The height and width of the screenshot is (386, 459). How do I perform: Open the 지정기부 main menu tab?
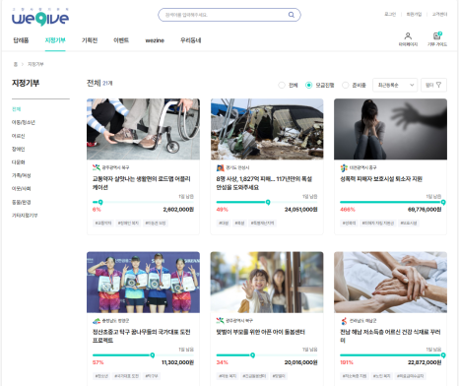pyautogui.click(x=55, y=40)
